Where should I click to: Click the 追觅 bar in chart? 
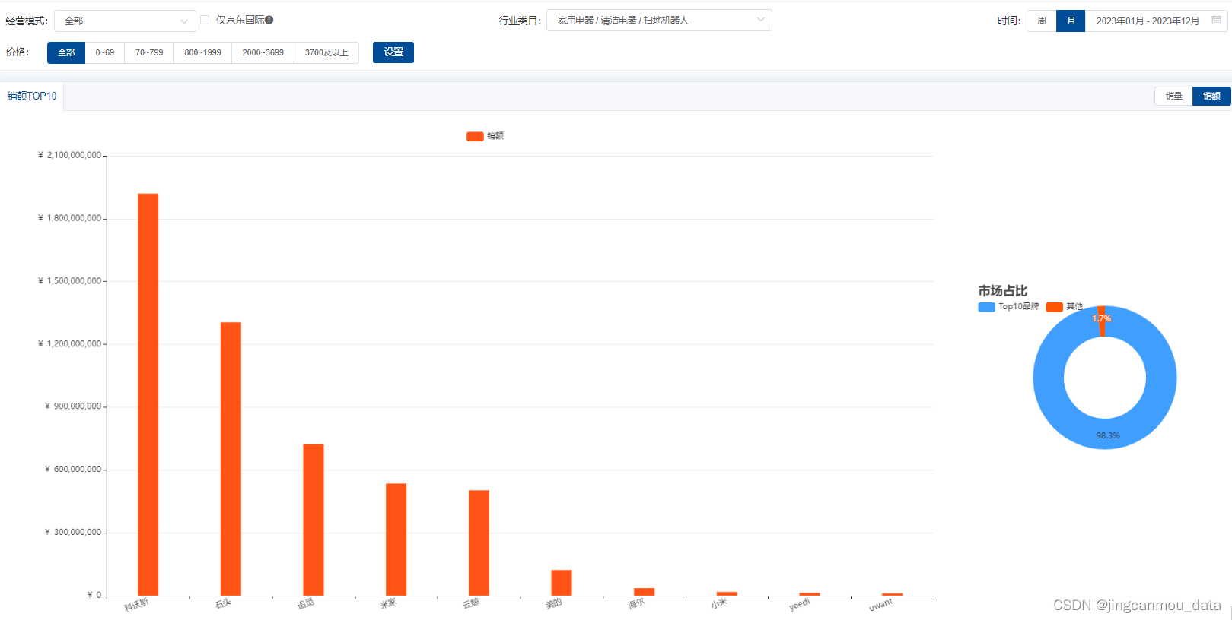[314, 520]
